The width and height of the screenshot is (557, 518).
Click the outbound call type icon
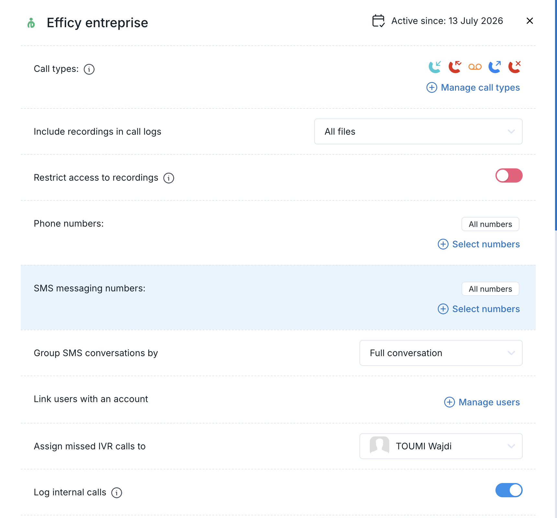coord(495,67)
